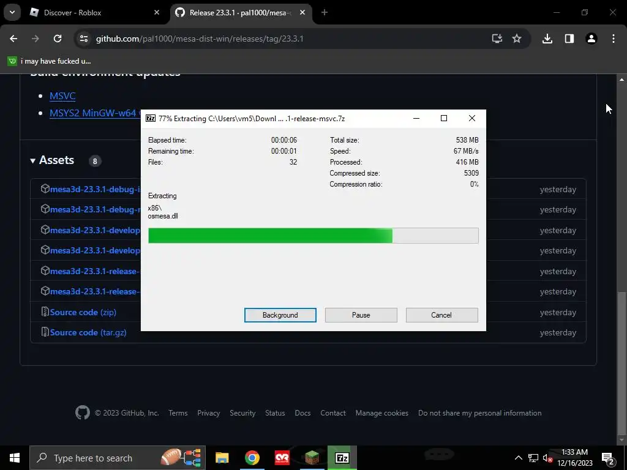This screenshot has width=627, height=470.
Task: Click the muted volume icon
Action: point(547,458)
